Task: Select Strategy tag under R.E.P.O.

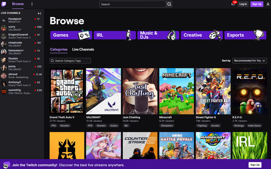Action: click(x=239, y=126)
